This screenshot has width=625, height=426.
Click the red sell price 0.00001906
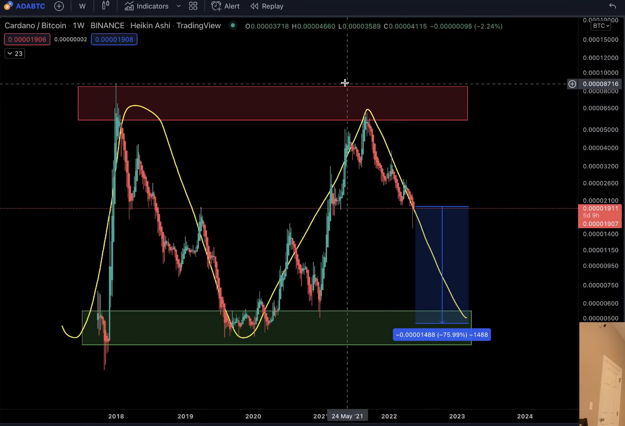click(x=27, y=39)
